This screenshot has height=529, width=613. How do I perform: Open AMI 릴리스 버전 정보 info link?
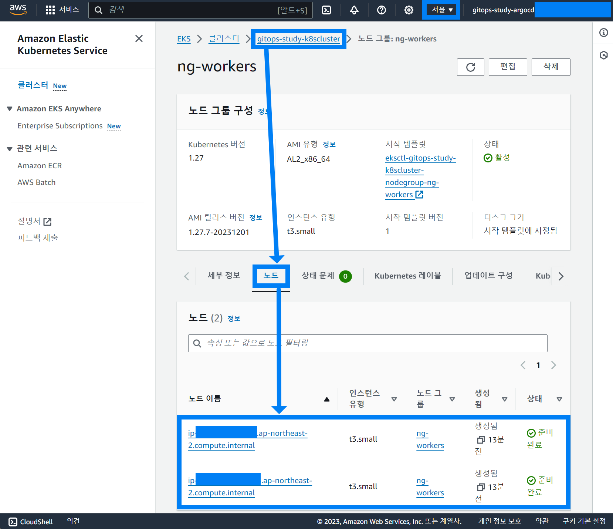[x=256, y=218]
